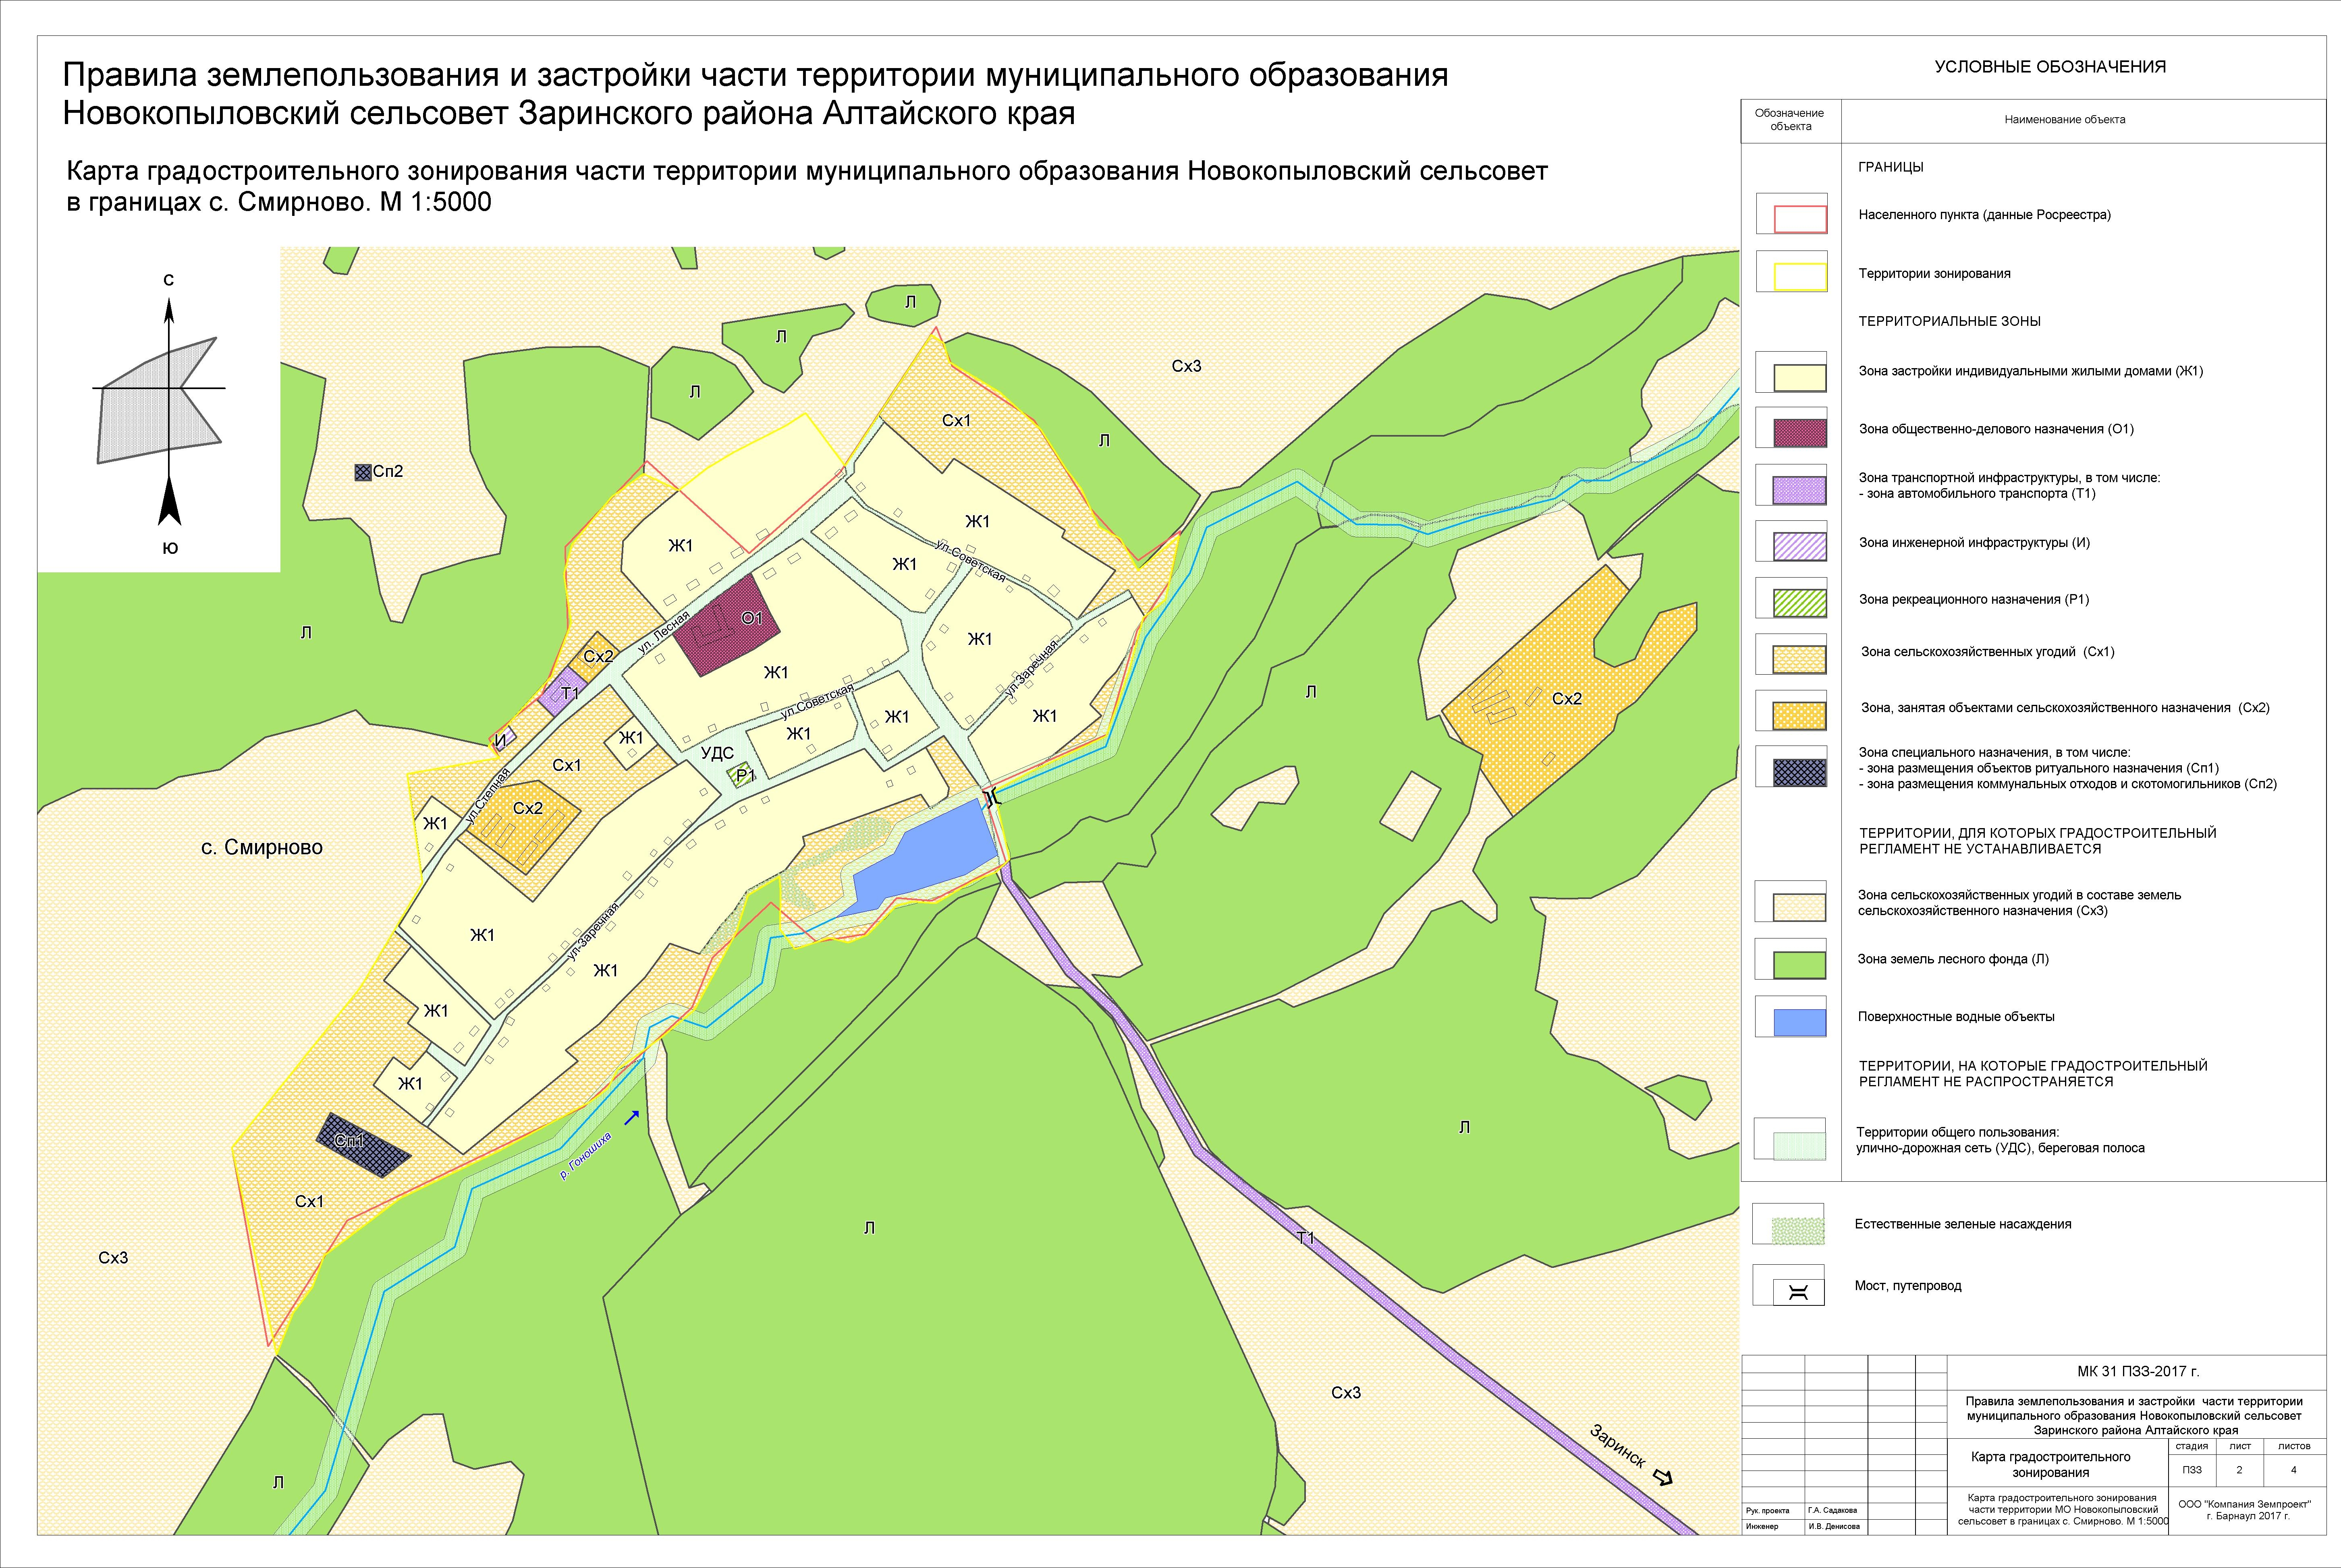Click the 'ПЗЗ' stage cell
2341x1568 pixels.
2192,1470
